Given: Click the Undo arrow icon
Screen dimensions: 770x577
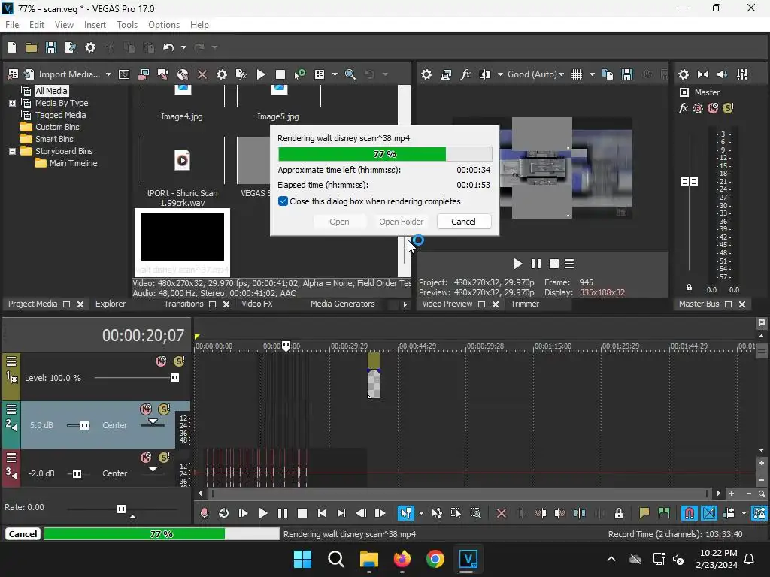Looking at the screenshot, I should pyautogui.click(x=168, y=47).
